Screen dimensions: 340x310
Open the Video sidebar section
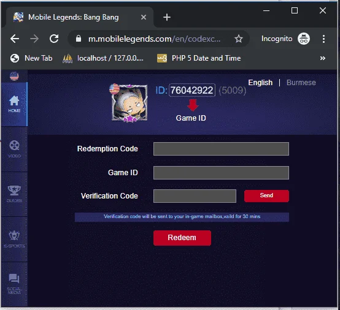(x=14, y=149)
